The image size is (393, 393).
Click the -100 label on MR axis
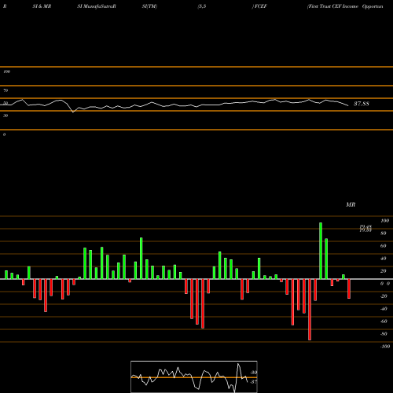[385, 347]
